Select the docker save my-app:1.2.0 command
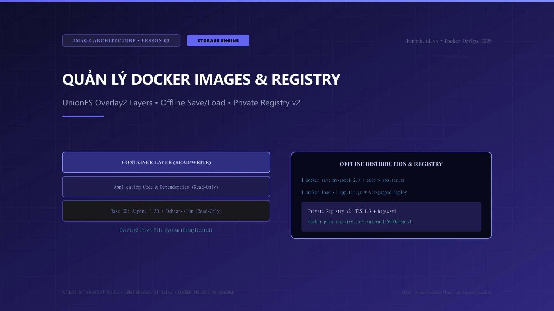The width and height of the screenshot is (554, 311). click(x=353, y=180)
